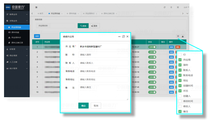This screenshot has width=214, height=122.
Task: Toggle fullscreen icon in top header
Action: pyautogui.click(x=178, y=7)
